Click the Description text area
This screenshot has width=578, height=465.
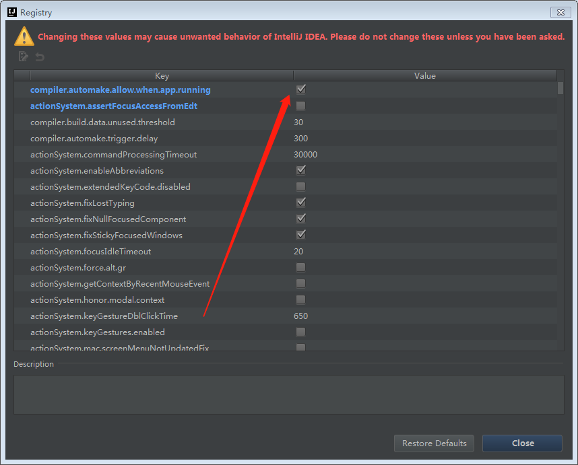(288, 394)
